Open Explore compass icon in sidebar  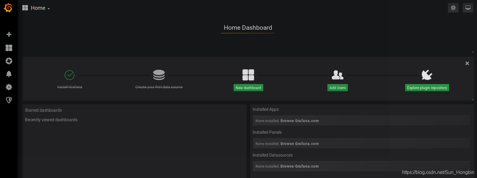click(9, 61)
